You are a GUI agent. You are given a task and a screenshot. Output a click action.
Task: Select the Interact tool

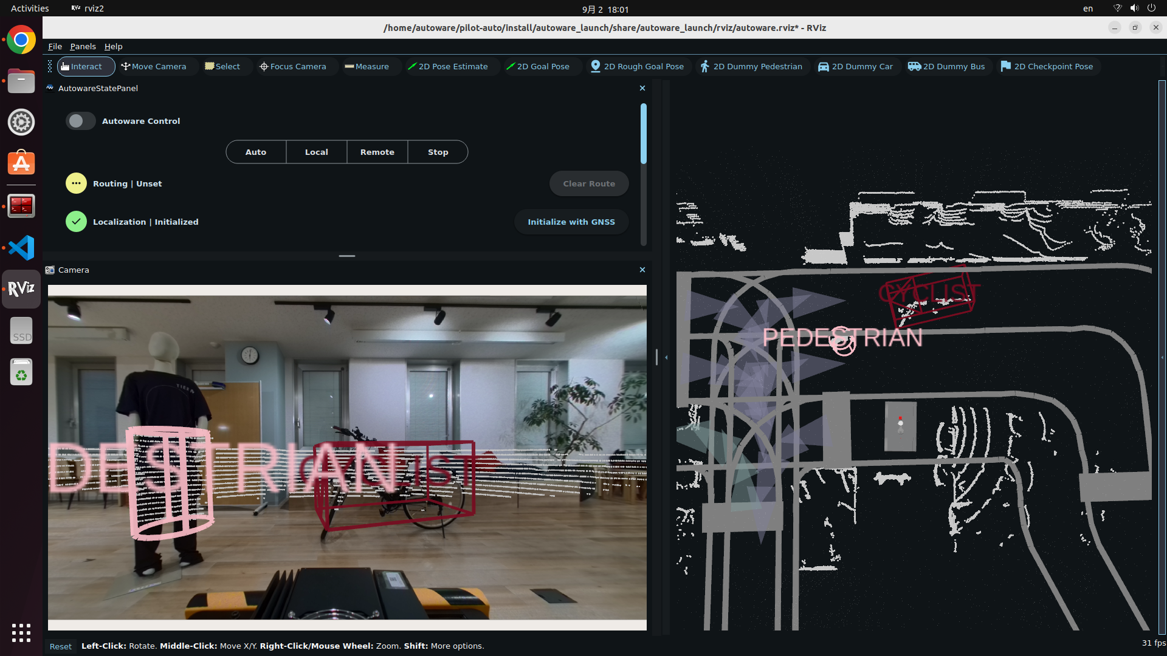click(x=86, y=67)
